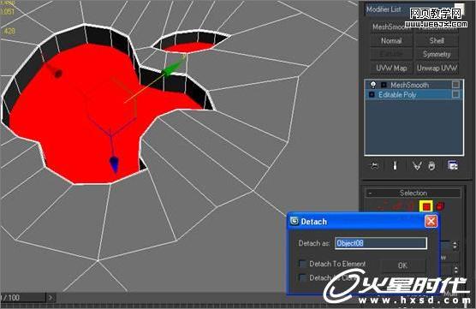Viewport: 476px width, 309px height.
Task: Collapse the Selection rollout header
Action: coord(413,193)
